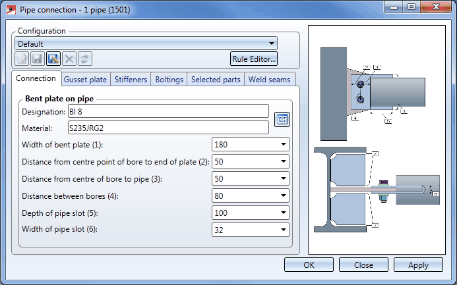Viewport: 457px width, 285px height.
Task: Open the catalogue icon beside Designation
Action: coord(282,120)
